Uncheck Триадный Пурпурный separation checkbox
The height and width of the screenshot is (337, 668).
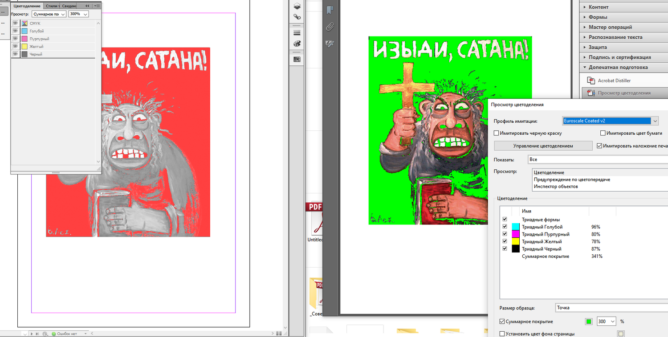coord(505,234)
